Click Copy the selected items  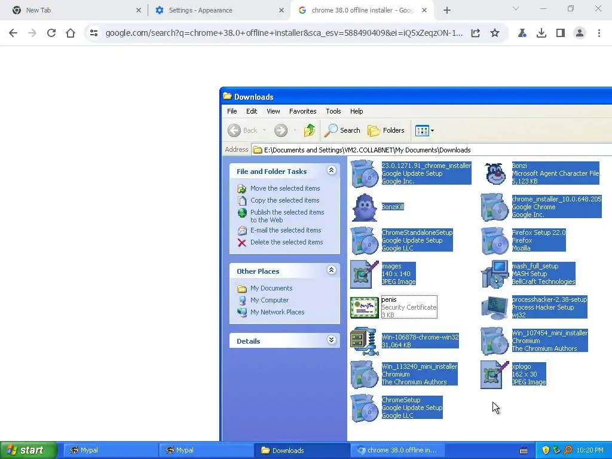pyautogui.click(x=284, y=200)
